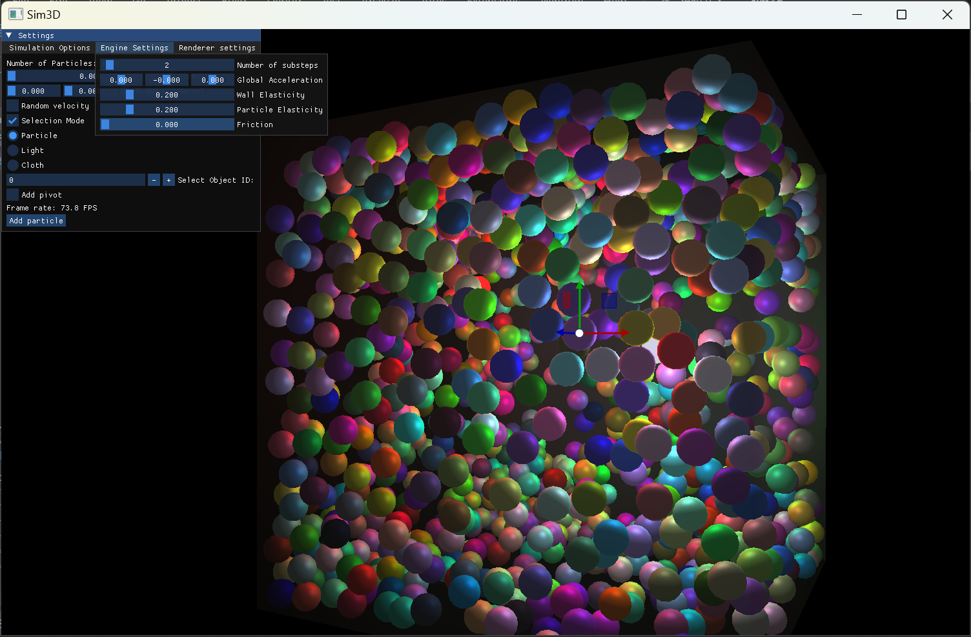Click the gizmo's white center handle
This screenshot has width=971, height=637.
580,333
